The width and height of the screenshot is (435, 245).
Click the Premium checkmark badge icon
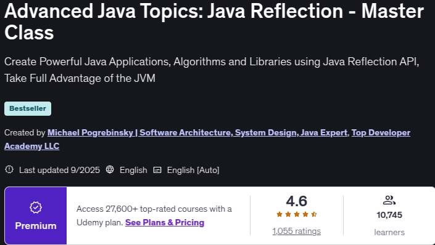[x=36, y=207]
